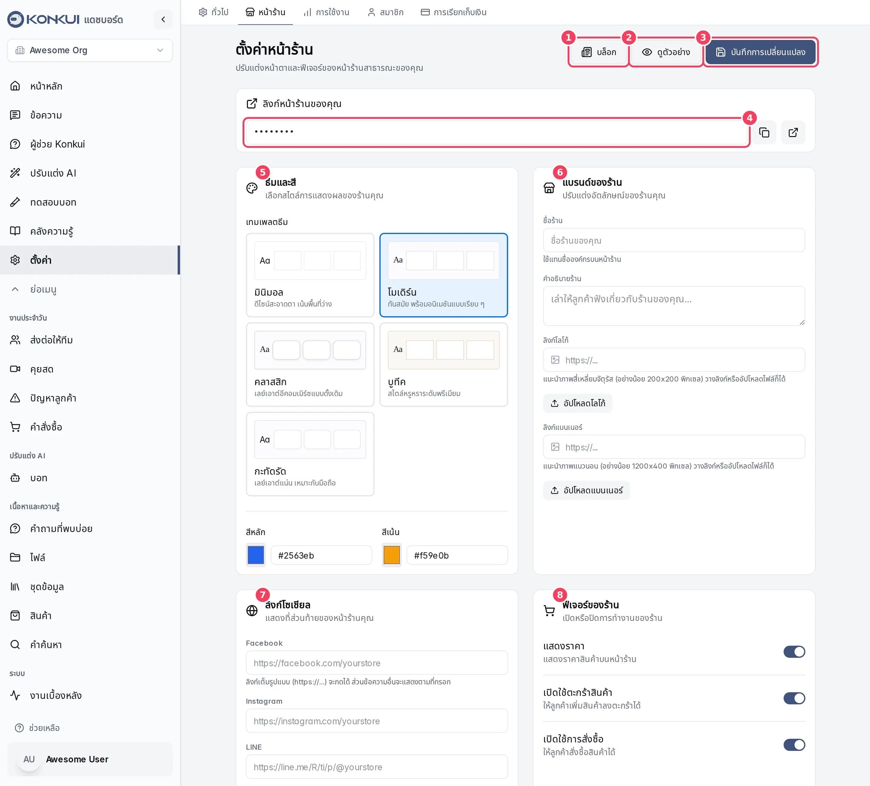The width and height of the screenshot is (870, 786).
Task: Click the ดูตัวอย่าง preview button
Action: (x=666, y=52)
